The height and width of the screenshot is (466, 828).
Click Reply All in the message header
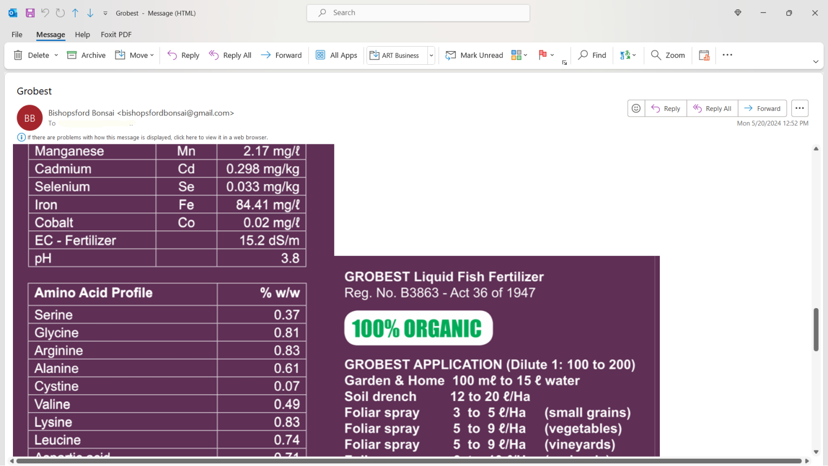pyautogui.click(x=712, y=108)
